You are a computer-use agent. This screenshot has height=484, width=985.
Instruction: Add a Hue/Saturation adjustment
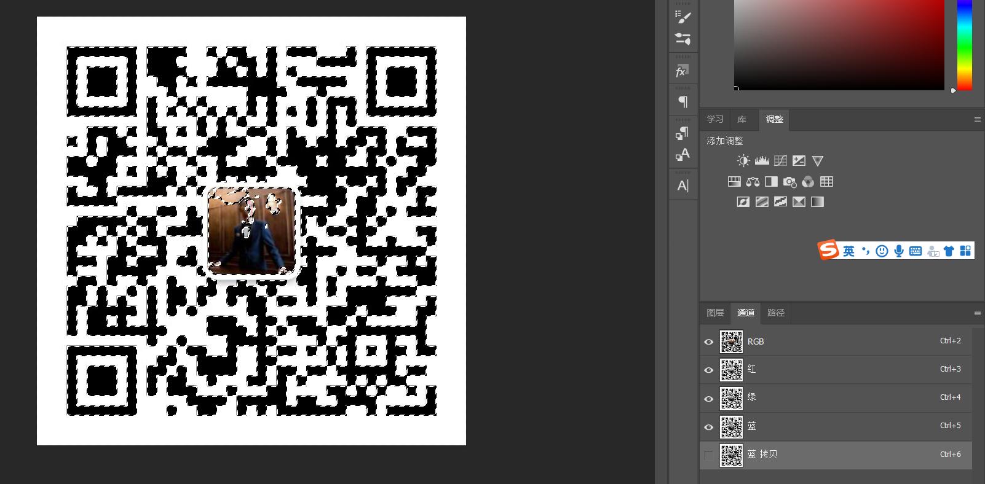pos(734,182)
